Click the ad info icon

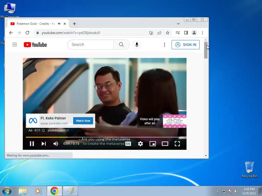[43, 130]
